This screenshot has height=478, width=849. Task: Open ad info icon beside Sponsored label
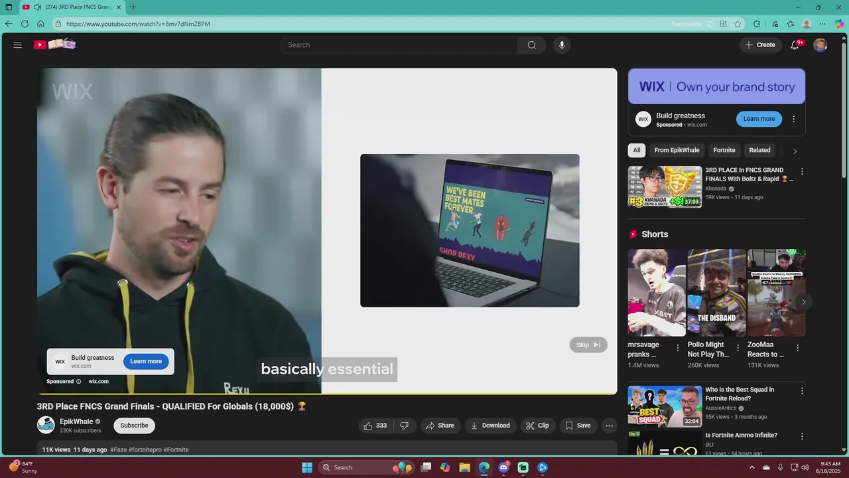tap(78, 382)
